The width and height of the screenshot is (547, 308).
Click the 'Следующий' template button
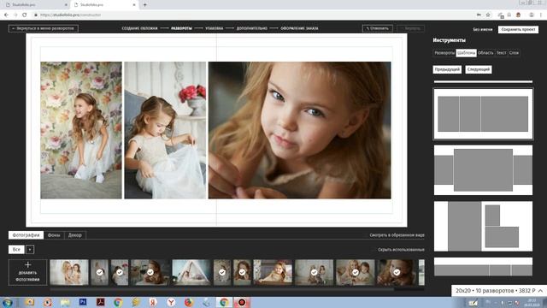479,69
